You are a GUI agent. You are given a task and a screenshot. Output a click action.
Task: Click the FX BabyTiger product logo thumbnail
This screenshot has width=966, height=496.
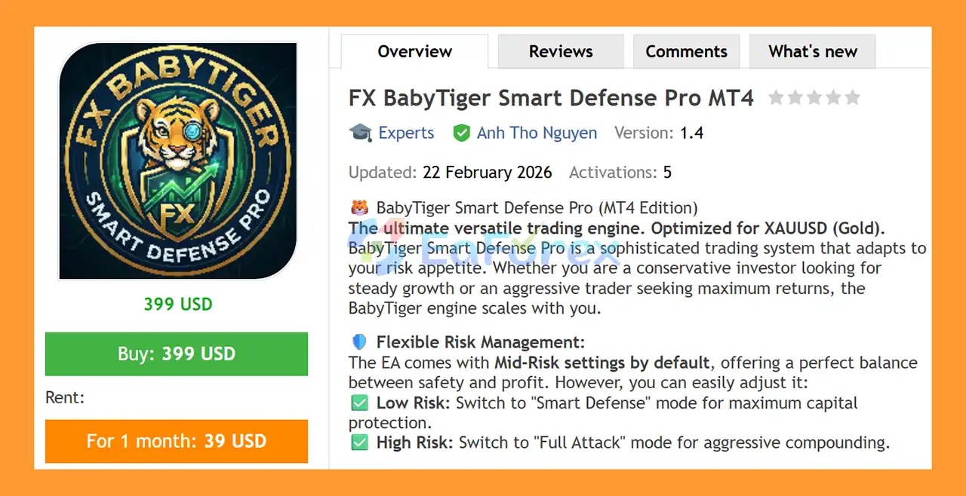click(177, 161)
